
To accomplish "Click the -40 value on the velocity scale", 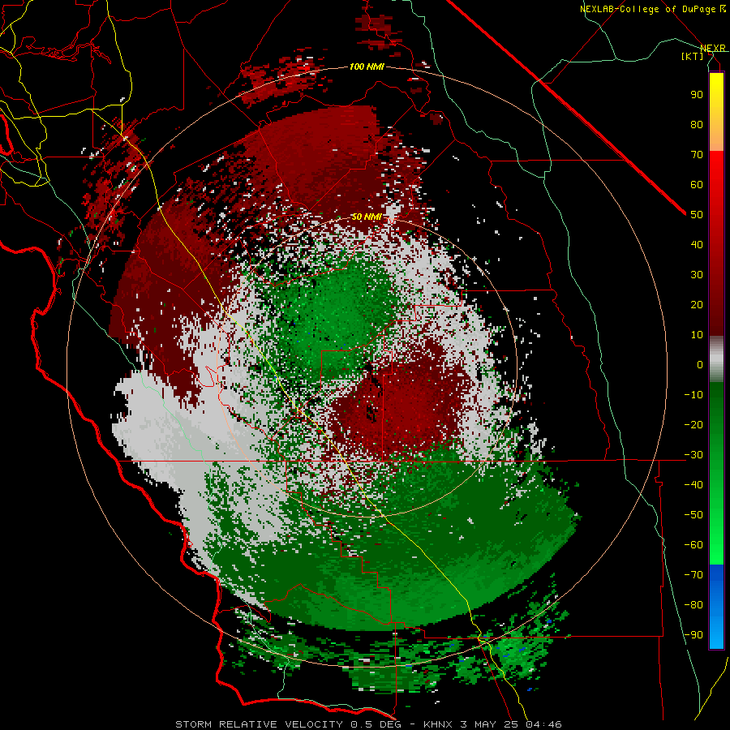I will click(693, 485).
